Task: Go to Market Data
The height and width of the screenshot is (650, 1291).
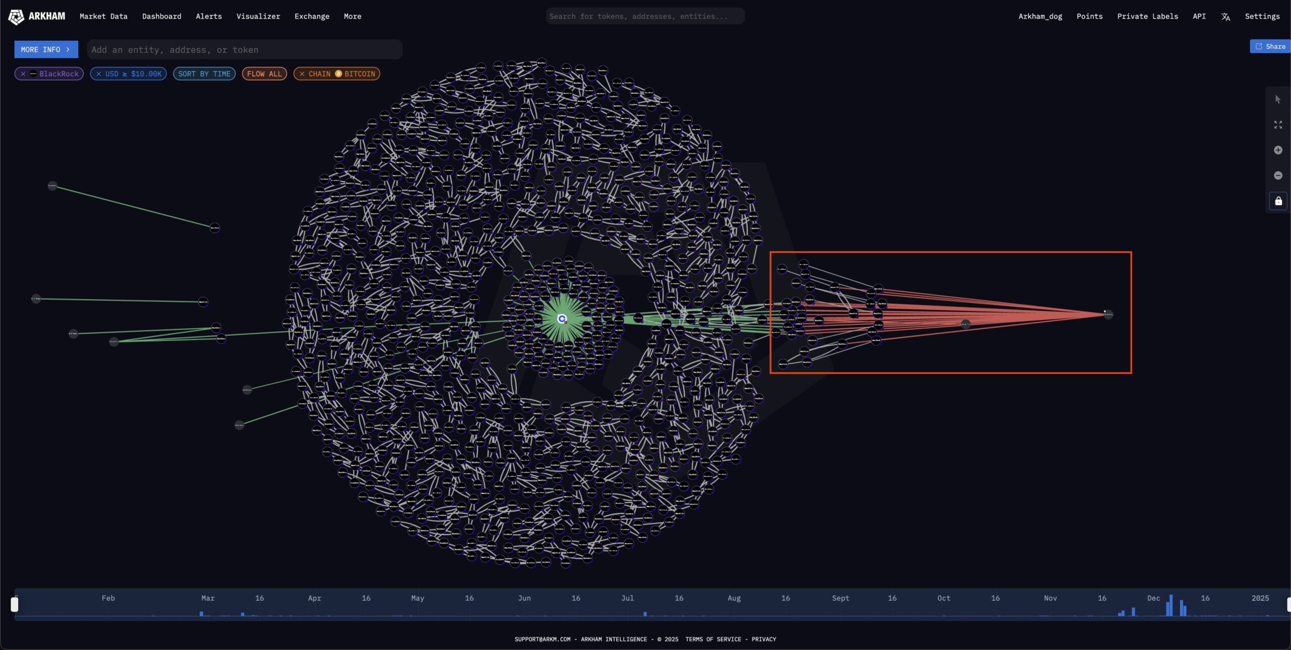Action: 103,16
